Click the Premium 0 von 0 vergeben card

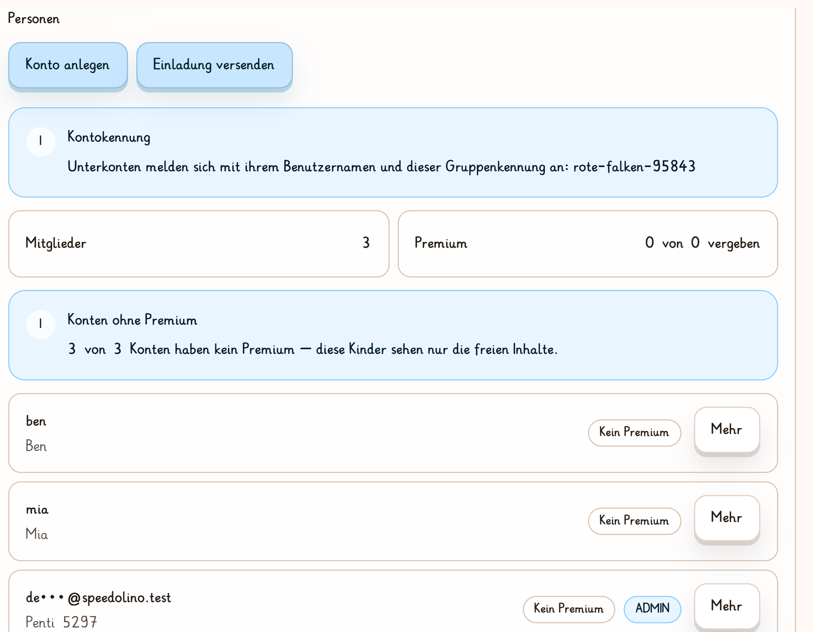(588, 244)
